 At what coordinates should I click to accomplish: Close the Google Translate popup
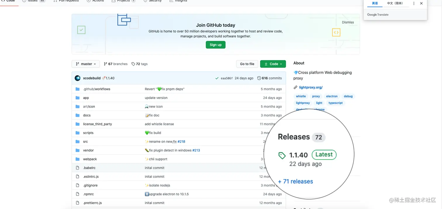(x=421, y=4)
